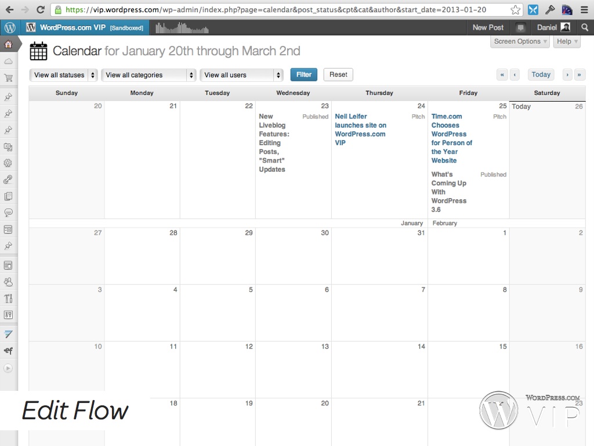Viewport: 594px width, 446px height.
Task: Open the Links chain sidebar icon
Action: pos(8,179)
